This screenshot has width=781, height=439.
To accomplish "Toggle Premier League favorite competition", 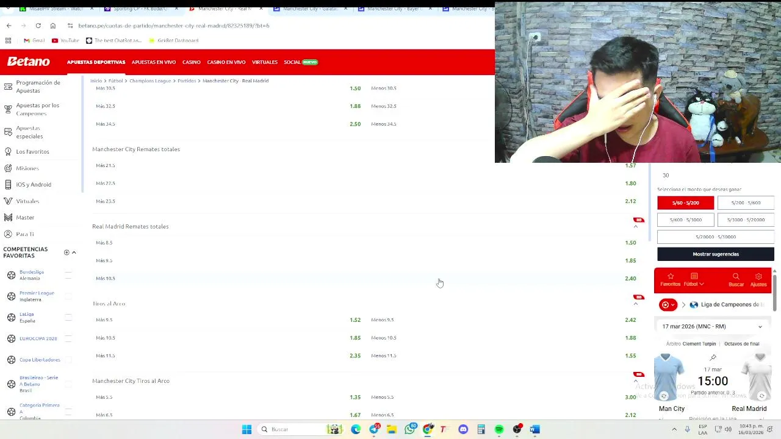I will 68,296.
